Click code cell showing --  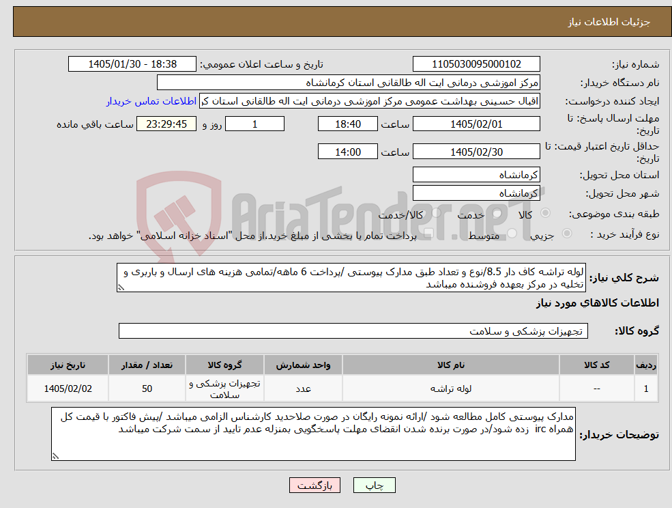596,389
